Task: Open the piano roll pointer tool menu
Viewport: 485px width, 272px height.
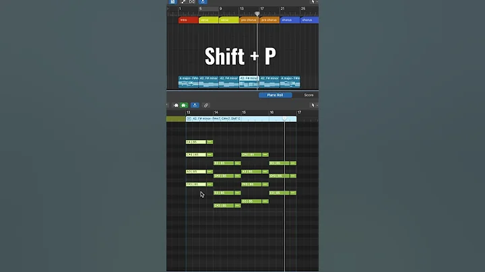Action: [313, 106]
